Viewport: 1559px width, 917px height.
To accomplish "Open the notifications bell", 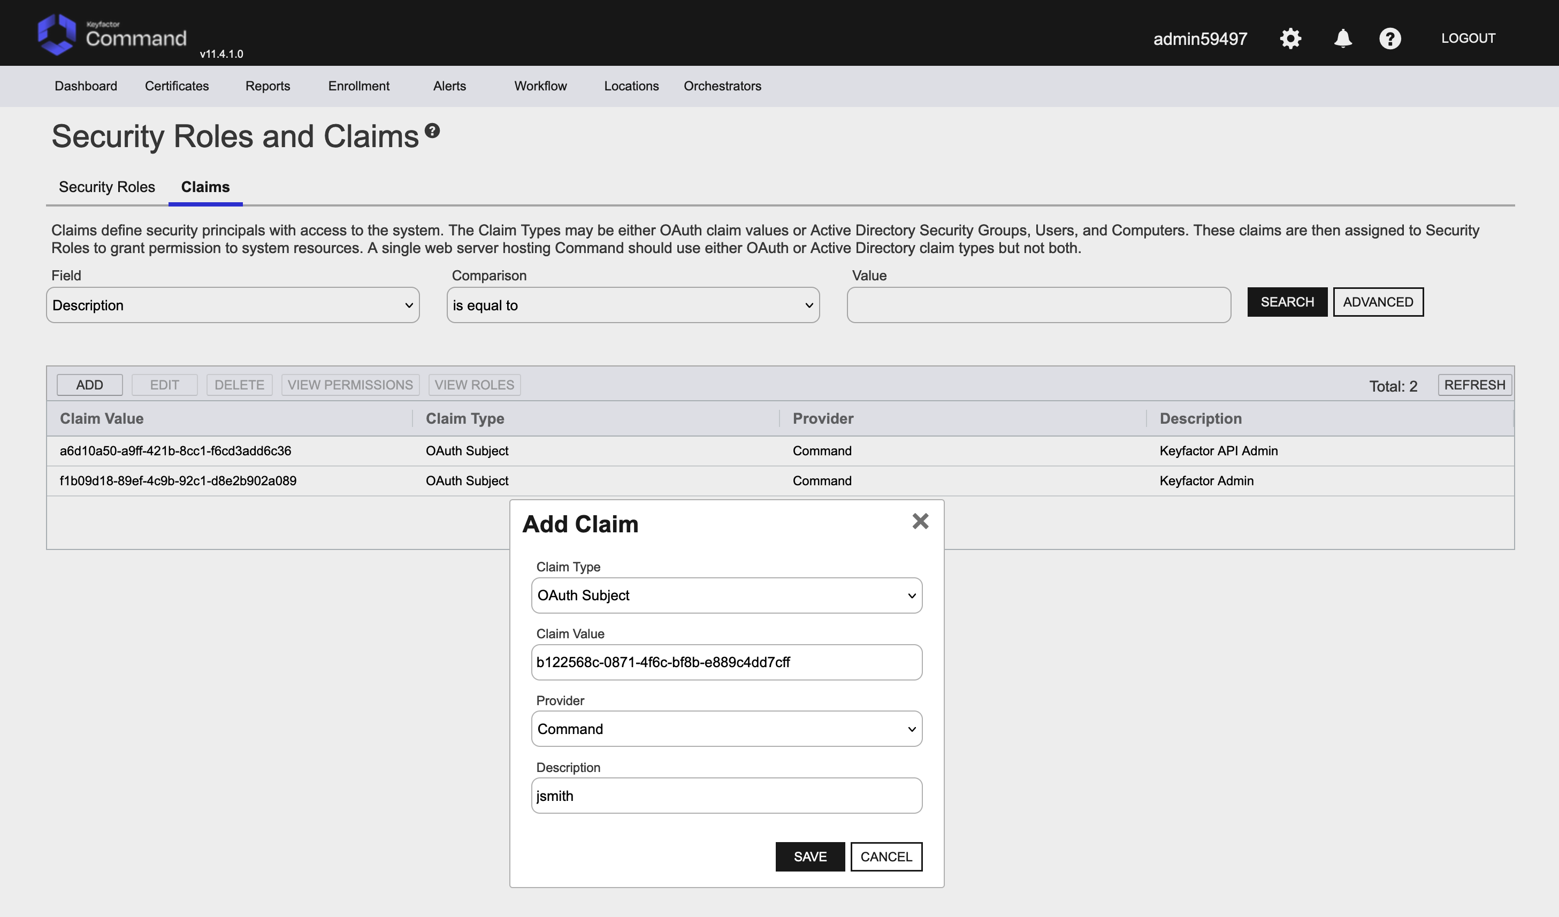I will (x=1342, y=39).
